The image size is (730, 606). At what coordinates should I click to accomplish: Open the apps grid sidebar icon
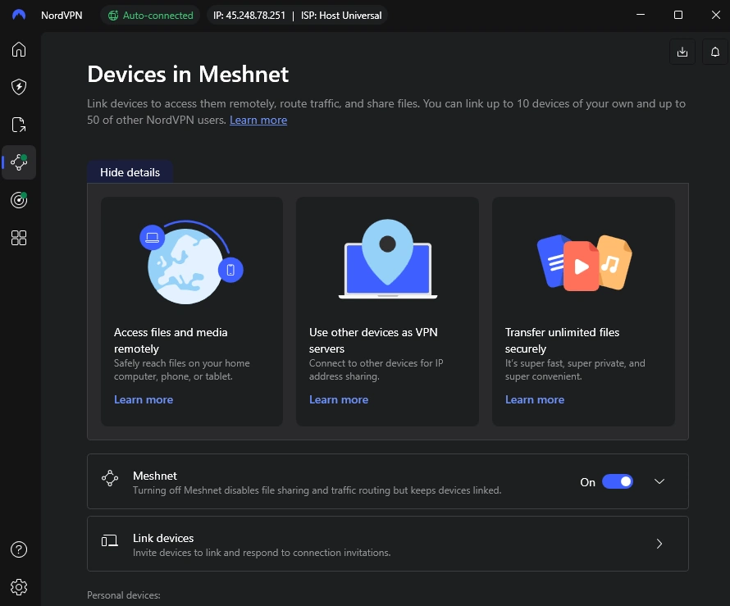[19, 238]
